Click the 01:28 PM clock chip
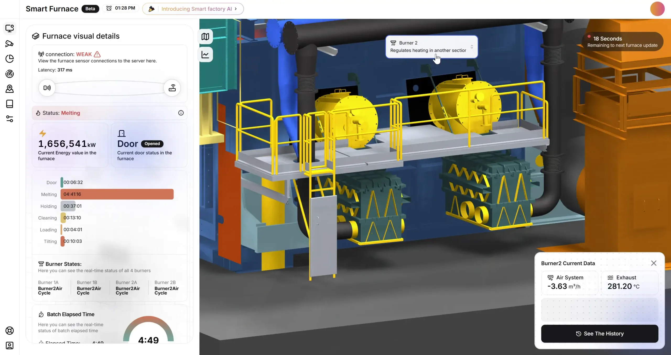This screenshot has height=355, width=671. 121,8
